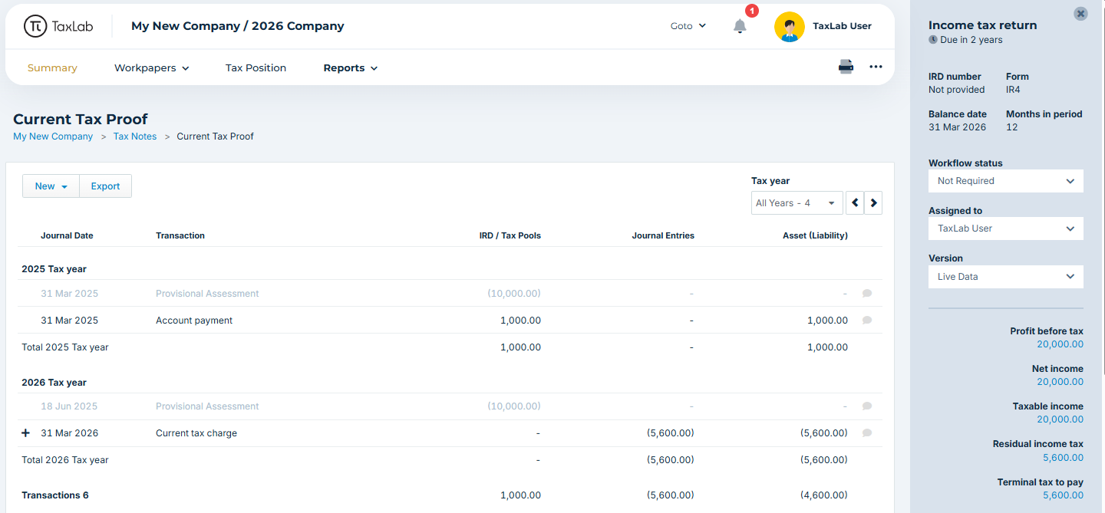The image size is (1105, 513).
Task: Click Profit before tax value 20,000.00
Action: pos(1060,344)
